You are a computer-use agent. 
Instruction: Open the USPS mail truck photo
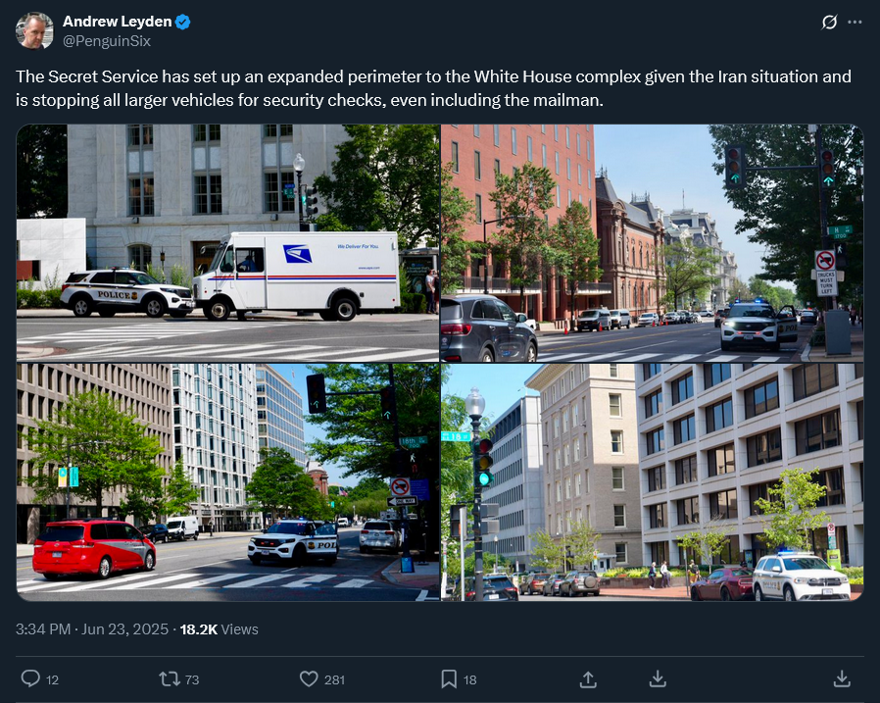(228, 242)
